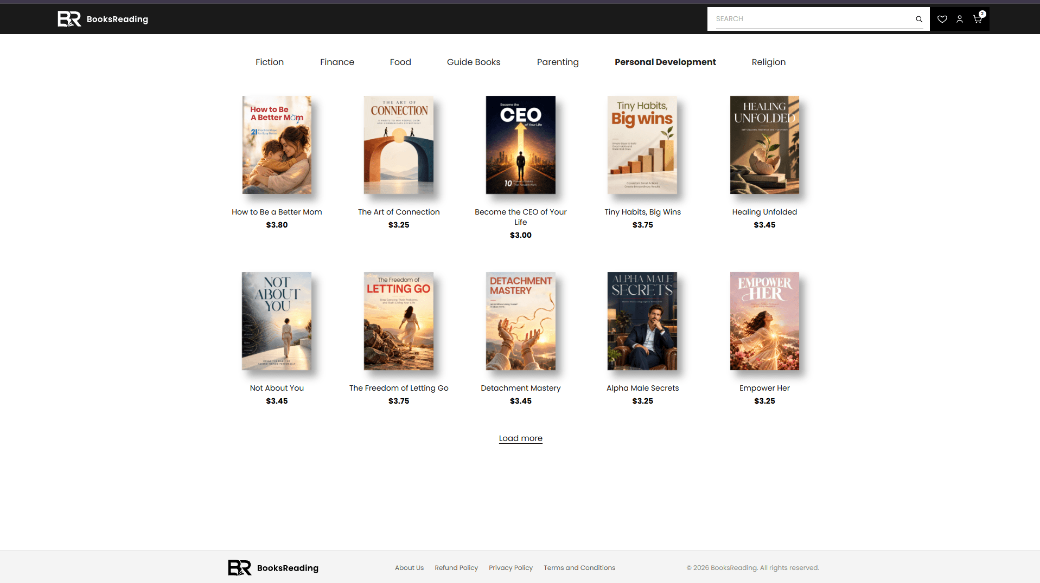Open The Freedom of Letting Go cover
The width and height of the screenshot is (1040, 583).
pyautogui.click(x=399, y=321)
